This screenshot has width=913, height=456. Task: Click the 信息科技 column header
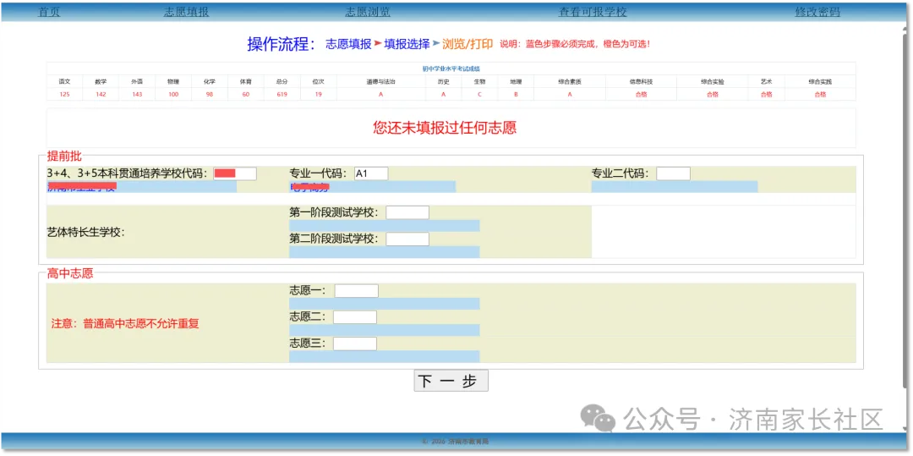(x=641, y=82)
